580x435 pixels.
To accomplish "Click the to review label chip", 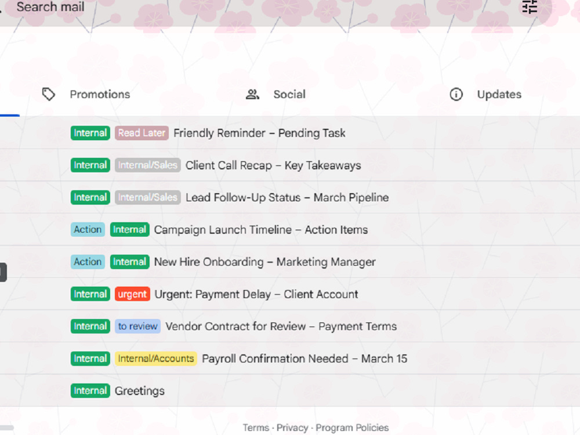I will (137, 326).
